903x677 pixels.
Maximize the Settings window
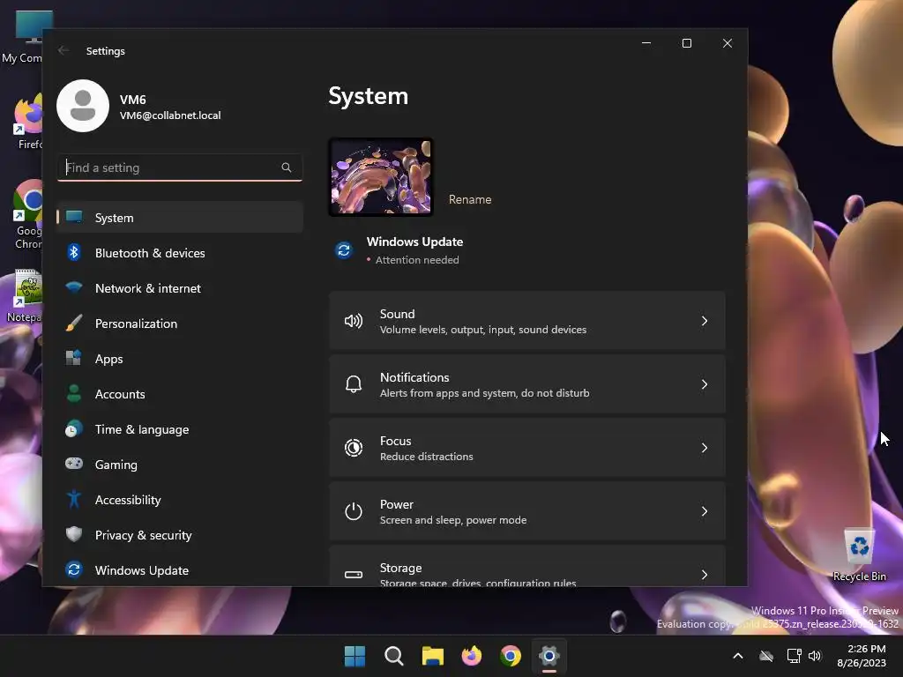(x=686, y=43)
